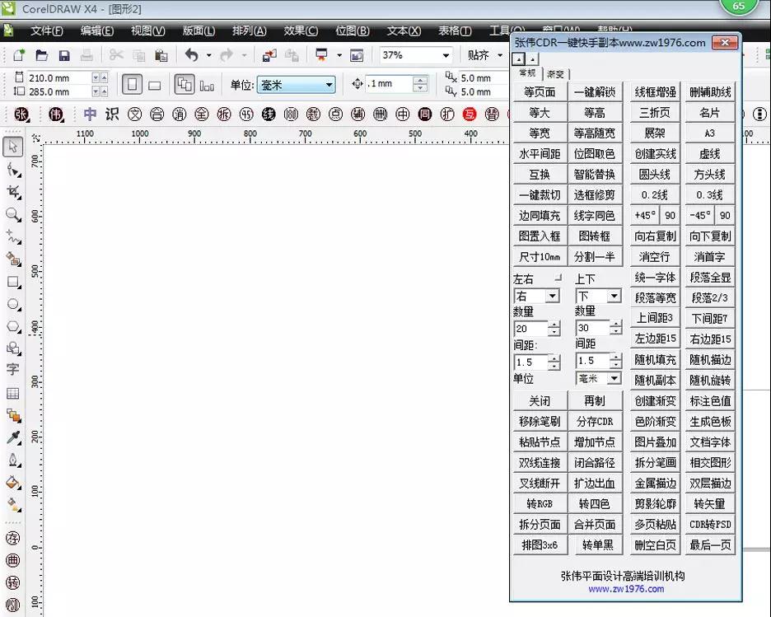Choose the Rectangle tool

(13, 282)
